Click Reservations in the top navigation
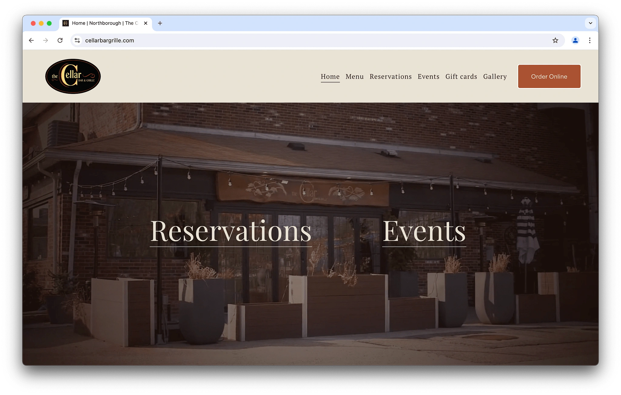 tap(391, 76)
